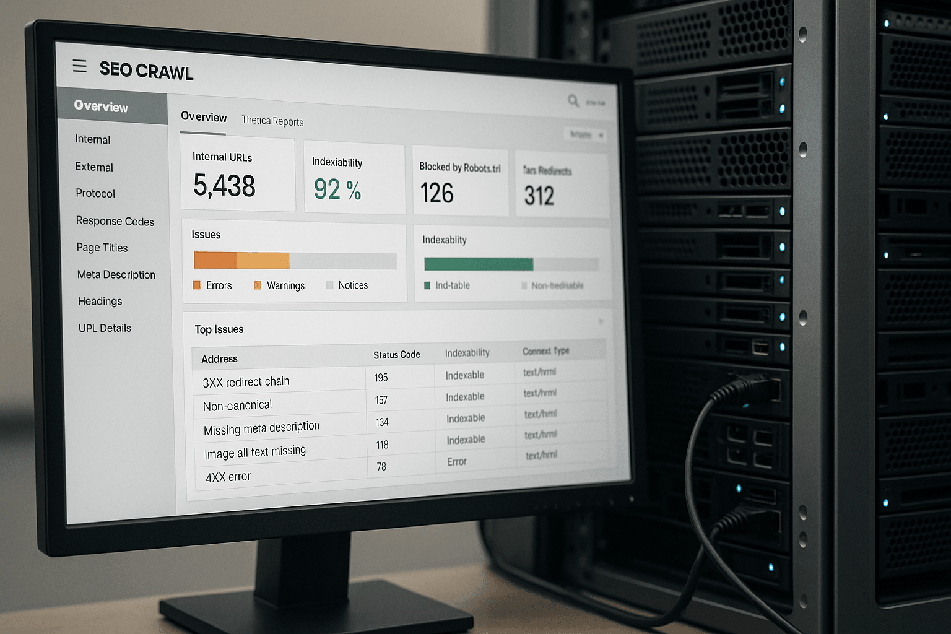Click the Indexability column header in Top Issues
The image size is (951, 634).
(x=467, y=353)
